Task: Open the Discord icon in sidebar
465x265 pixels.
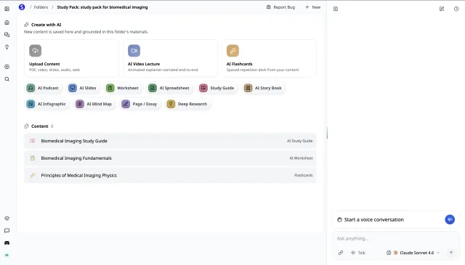Action: pos(7,242)
